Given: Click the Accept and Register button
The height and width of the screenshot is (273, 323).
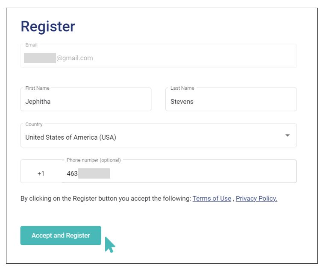Looking at the screenshot, I should point(61,235).
